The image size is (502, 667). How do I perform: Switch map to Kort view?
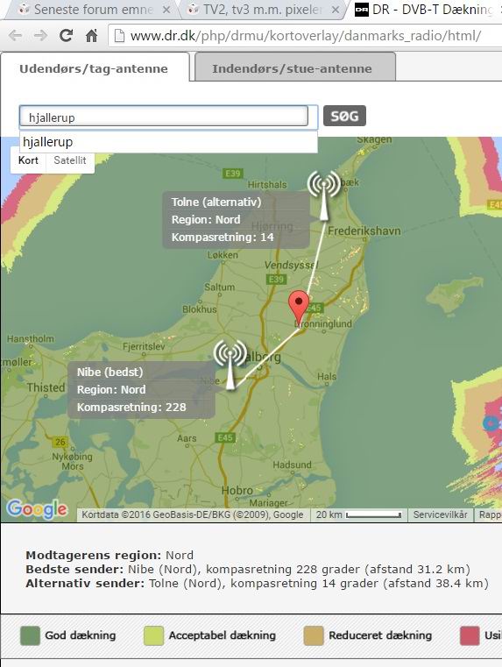click(28, 160)
